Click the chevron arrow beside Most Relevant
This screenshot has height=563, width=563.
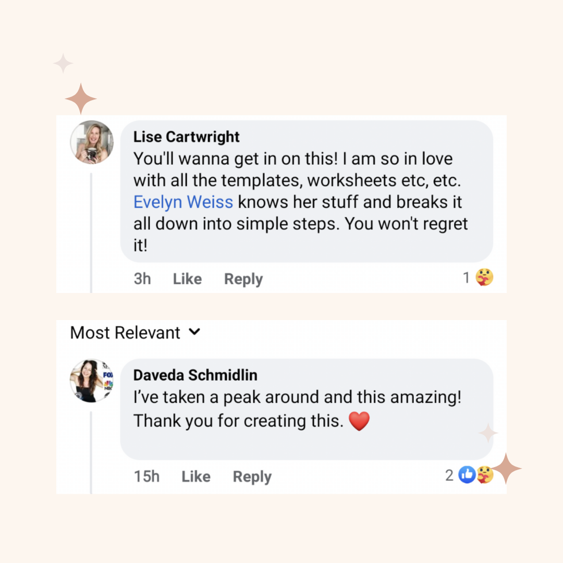(194, 332)
